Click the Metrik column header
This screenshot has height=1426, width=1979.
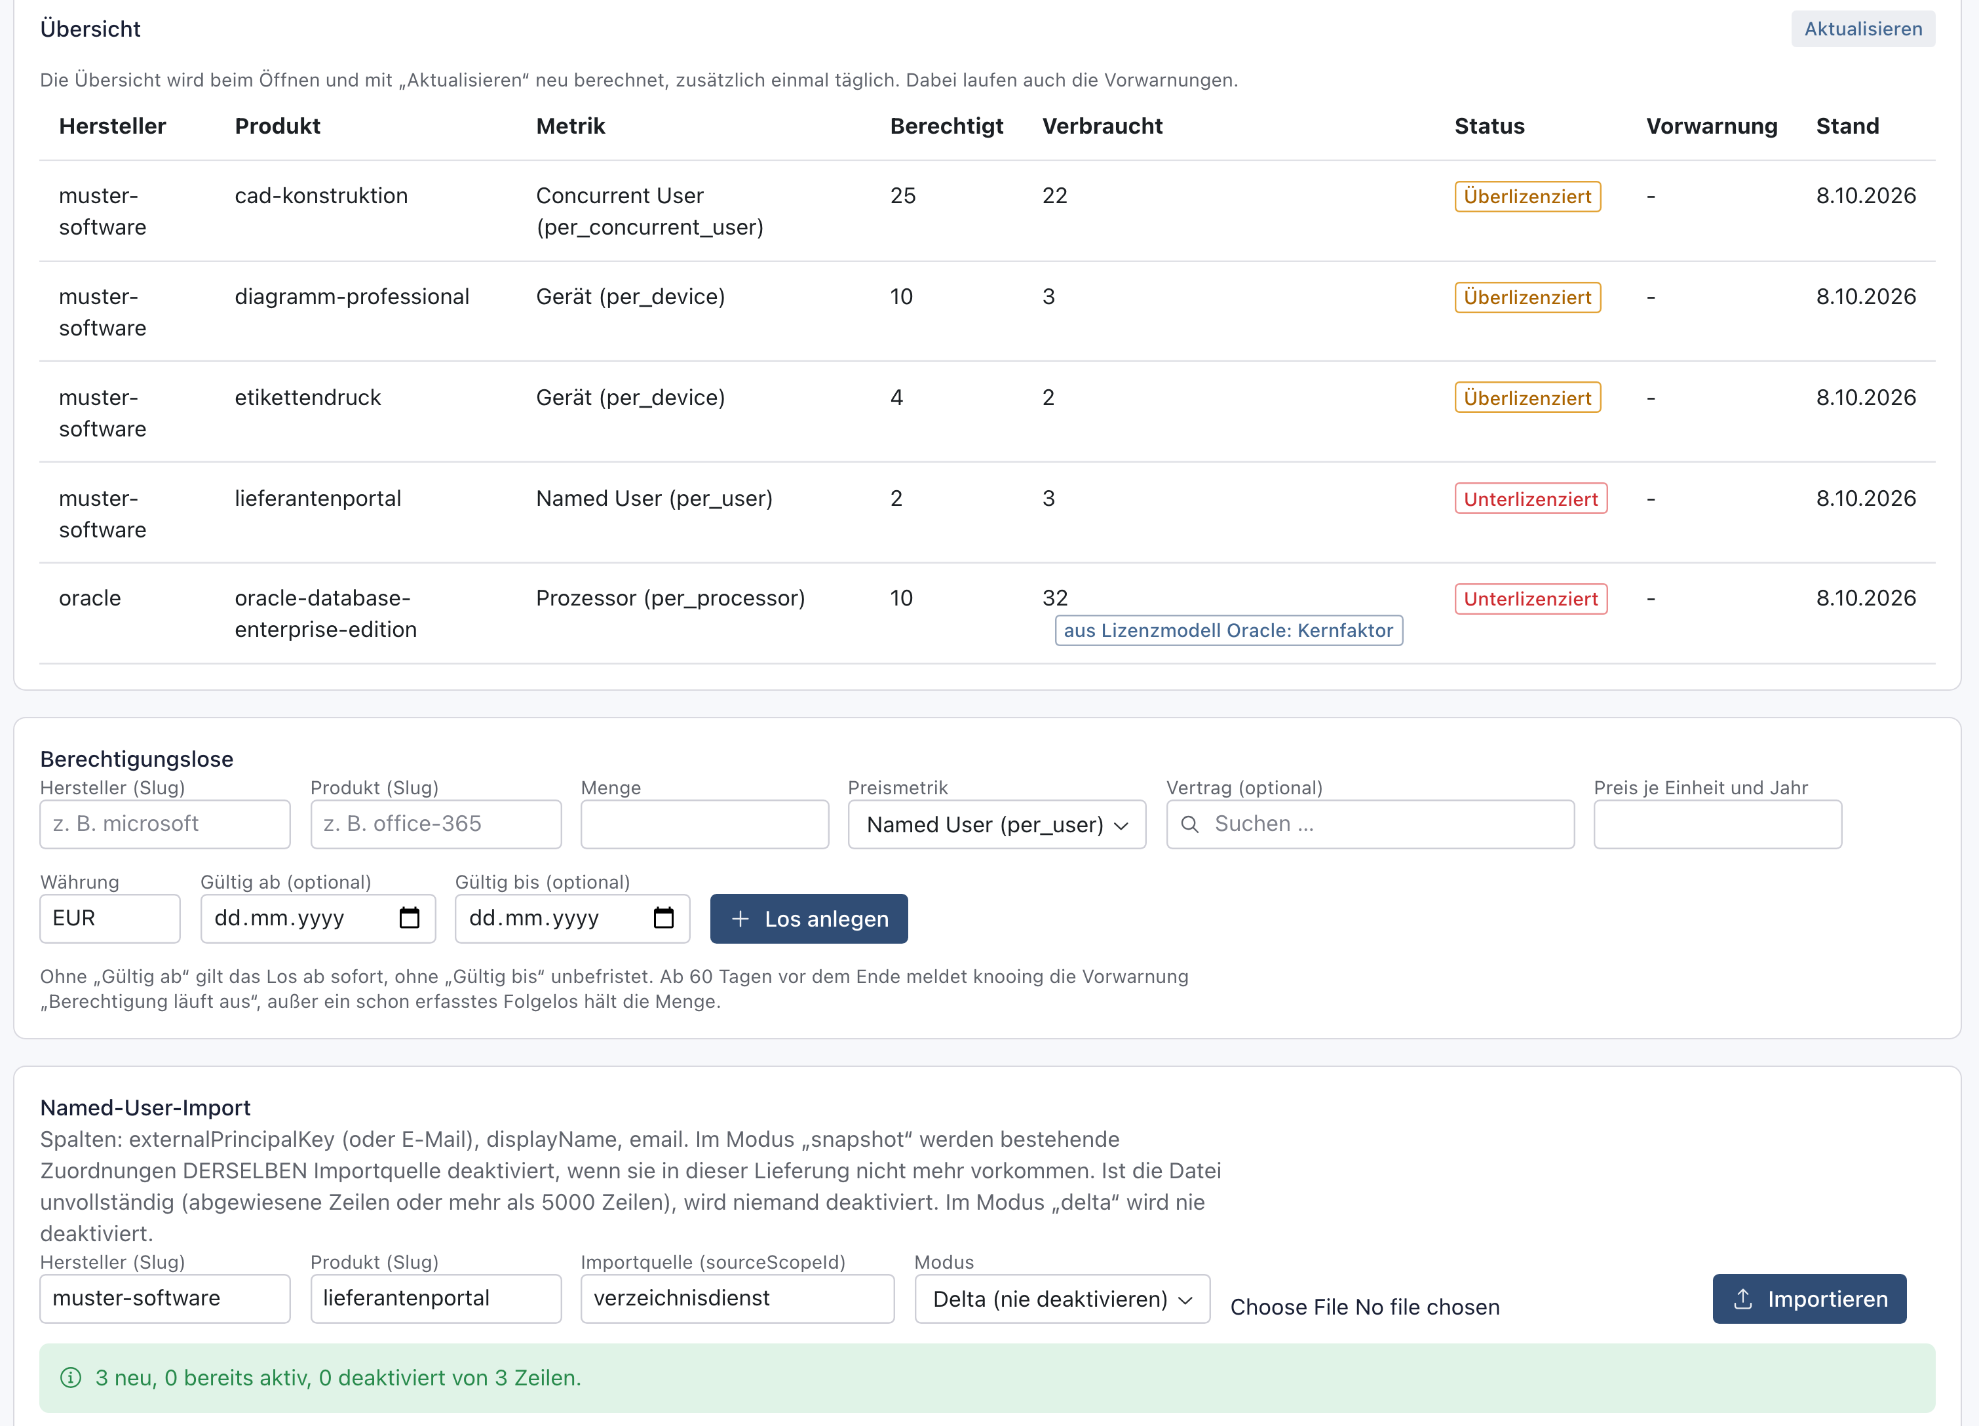tap(570, 126)
